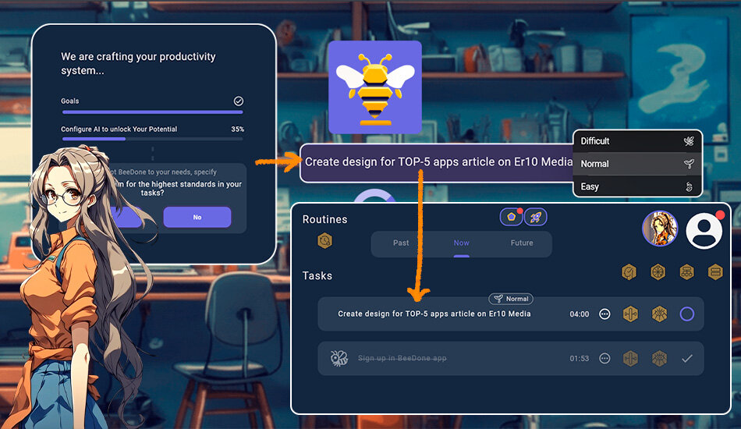
Task: Click hexagon split icon on Sign up task
Action: [x=630, y=359]
